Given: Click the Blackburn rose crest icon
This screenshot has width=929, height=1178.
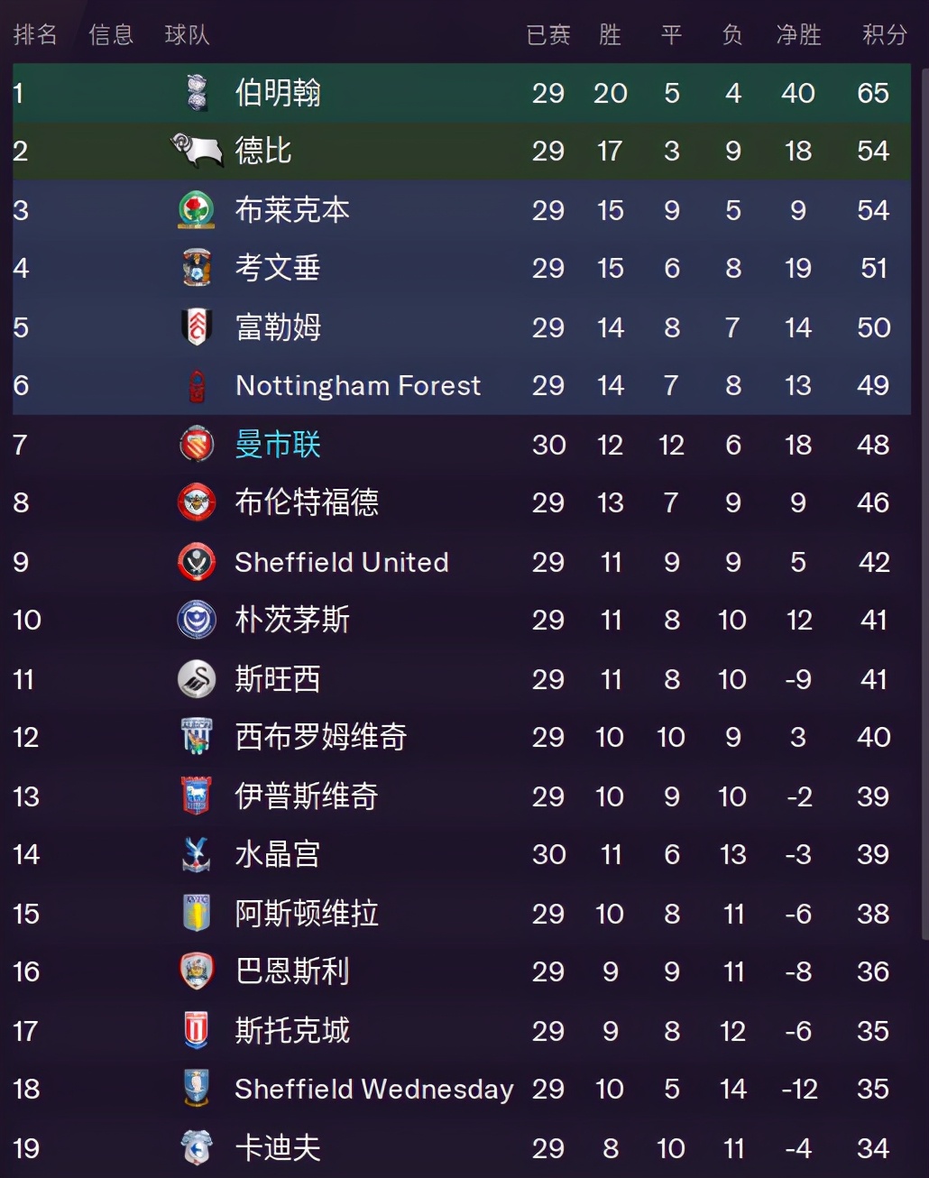Looking at the screenshot, I should pos(197,210).
